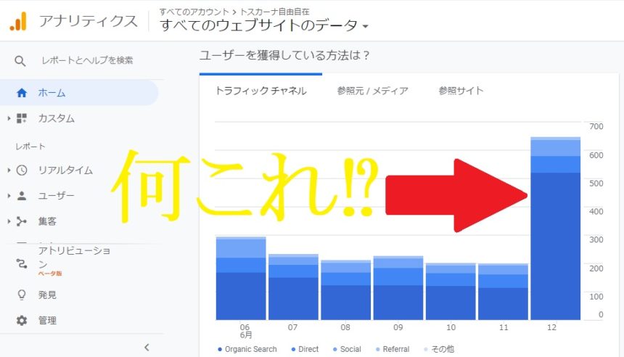The height and width of the screenshot is (357, 624).
Task: Expand the カスタム menu arrow
Action: pyautogui.click(x=8, y=118)
